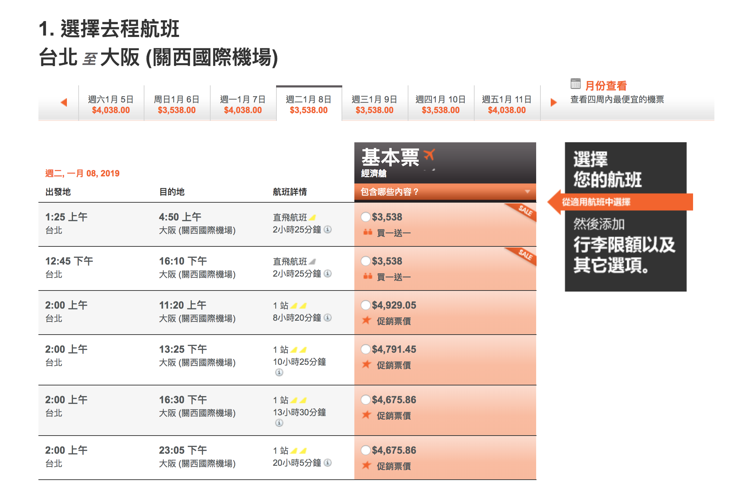Select the $4,929.05 promotional fare radio button
This screenshot has height=485, width=745.
[x=365, y=305]
